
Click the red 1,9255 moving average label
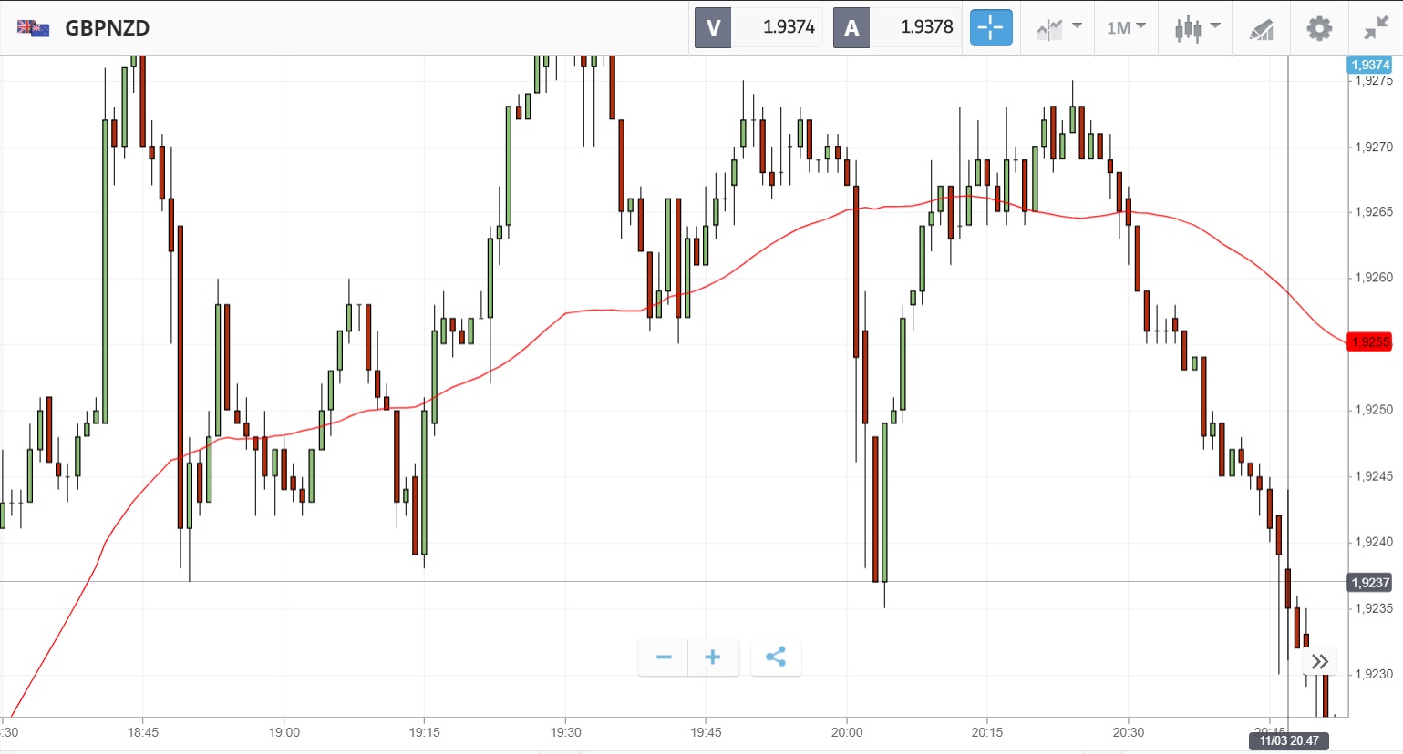pos(1369,342)
